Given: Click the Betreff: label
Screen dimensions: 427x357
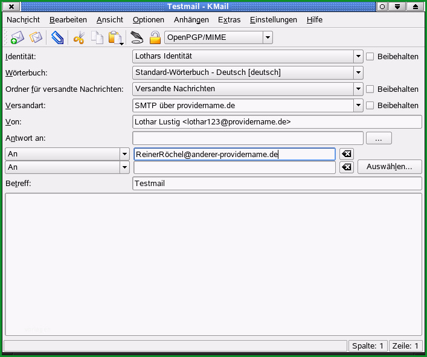Looking at the screenshot, I should 18,184.
